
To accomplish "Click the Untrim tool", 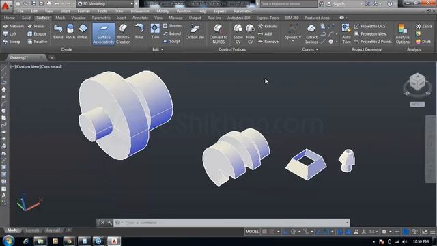I will click(172, 26).
